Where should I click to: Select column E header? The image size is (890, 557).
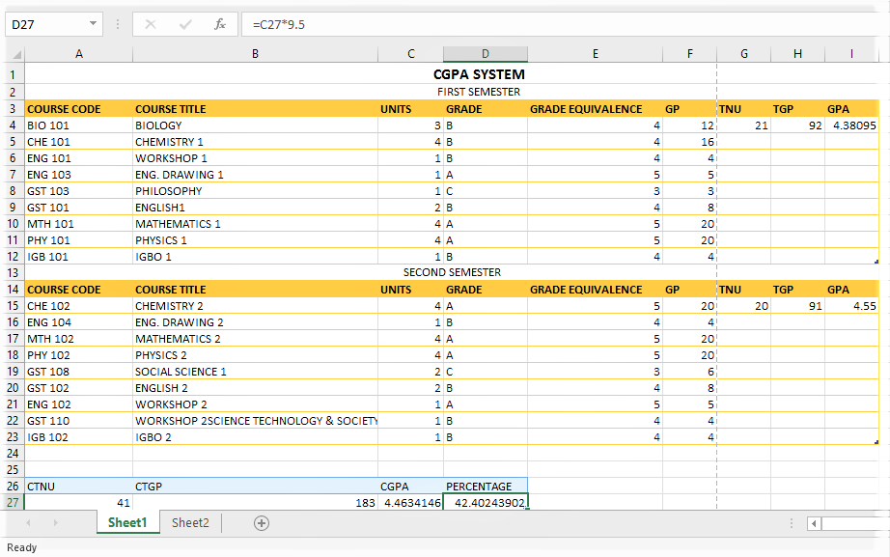point(595,54)
